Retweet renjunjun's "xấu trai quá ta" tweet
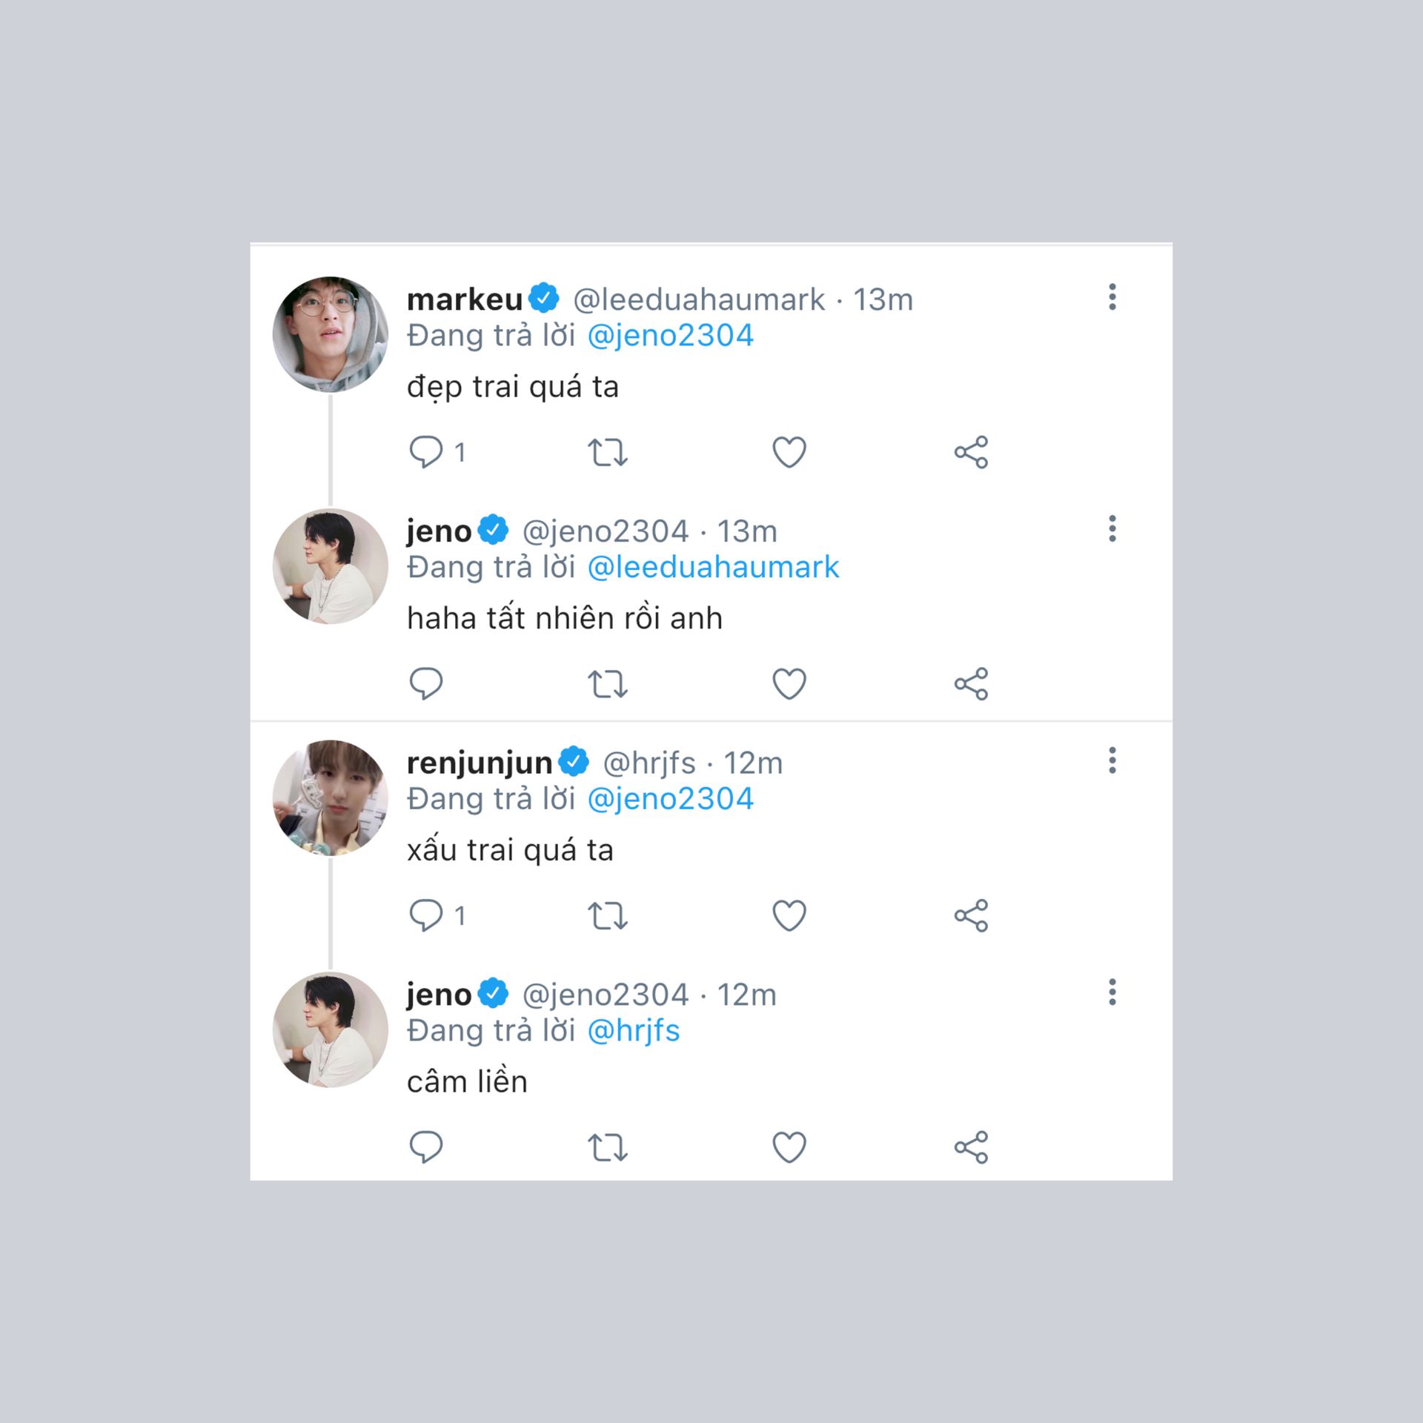The width and height of the screenshot is (1423, 1423). [x=608, y=915]
